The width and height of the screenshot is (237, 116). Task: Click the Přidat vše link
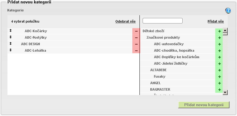click(216, 21)
